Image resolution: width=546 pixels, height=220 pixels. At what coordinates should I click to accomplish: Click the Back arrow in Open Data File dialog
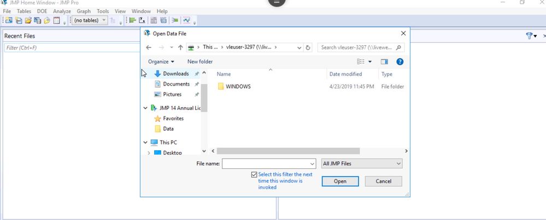click(149, 47)
